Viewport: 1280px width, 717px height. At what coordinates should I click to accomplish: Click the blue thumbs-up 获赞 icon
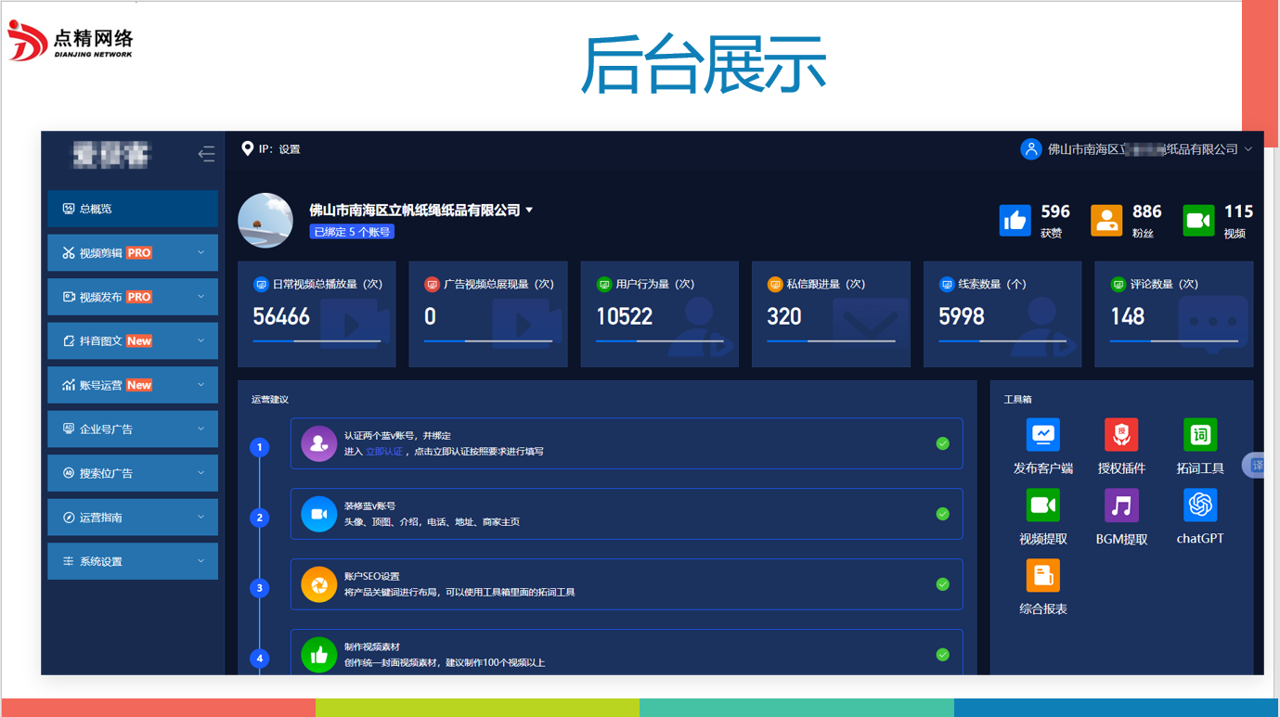1015,221
